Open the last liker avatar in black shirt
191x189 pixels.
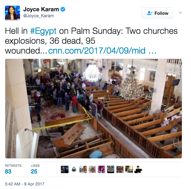pyautogui.click(x=138, y=169)
